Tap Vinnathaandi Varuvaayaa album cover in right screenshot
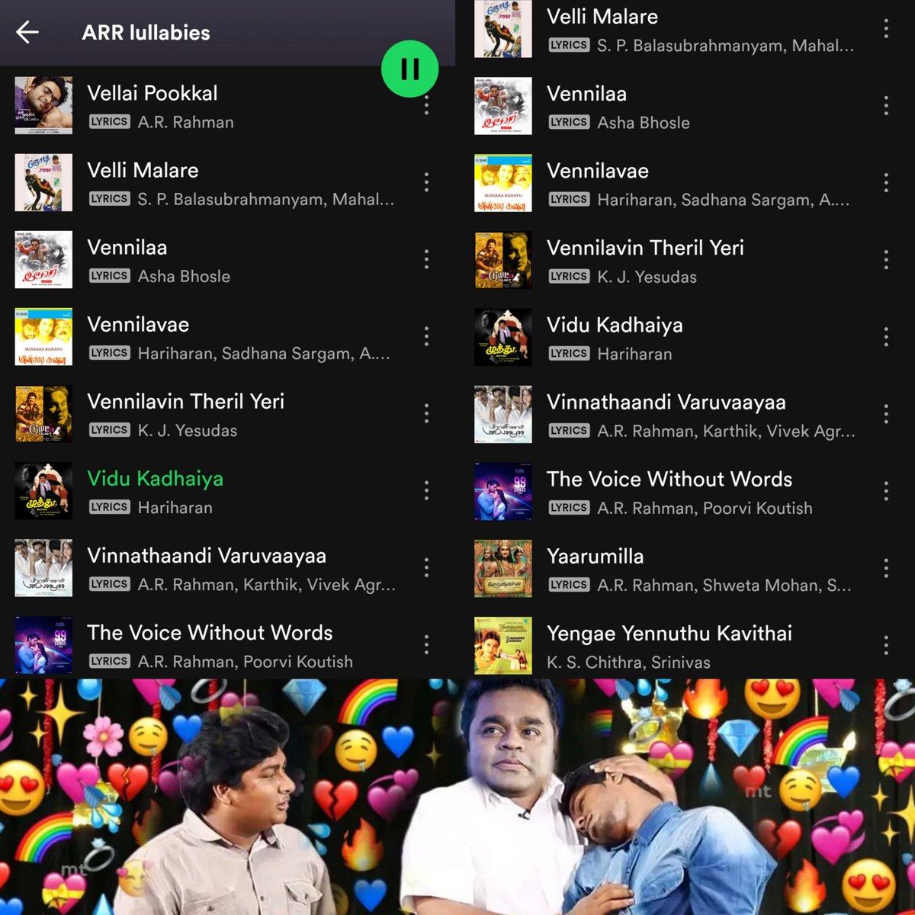 point(503,414)
